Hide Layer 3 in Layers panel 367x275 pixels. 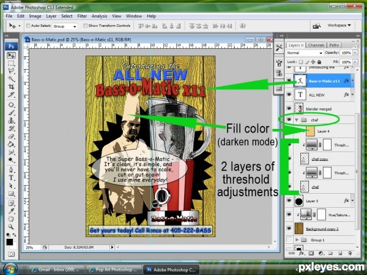pyautogui.click(x=289, y=200)
